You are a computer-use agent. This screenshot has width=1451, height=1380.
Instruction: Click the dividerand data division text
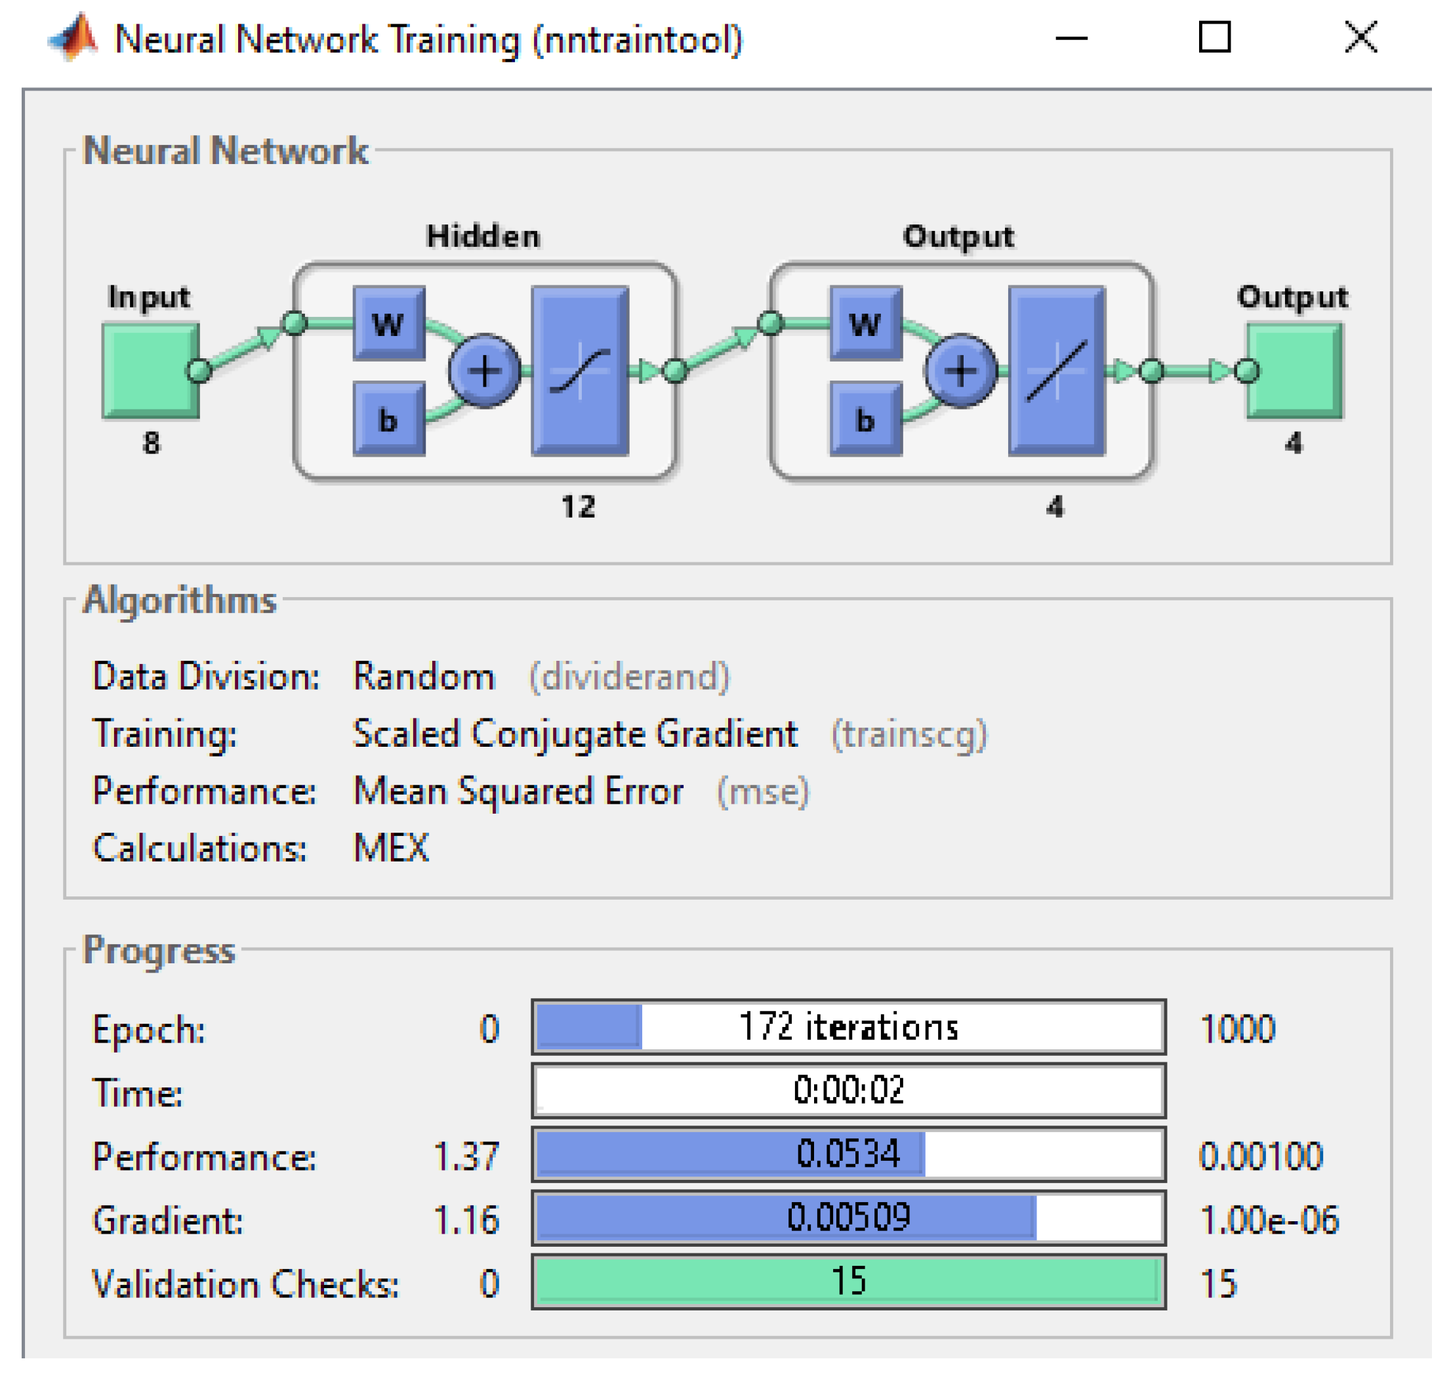[629, 676]
